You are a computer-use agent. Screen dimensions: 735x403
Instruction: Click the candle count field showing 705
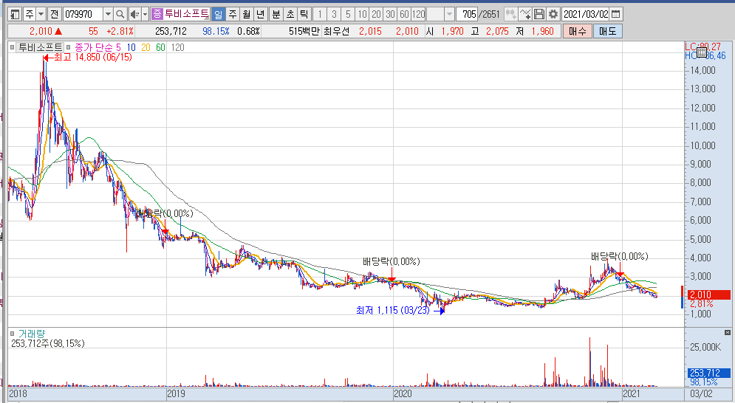(467, 14)
